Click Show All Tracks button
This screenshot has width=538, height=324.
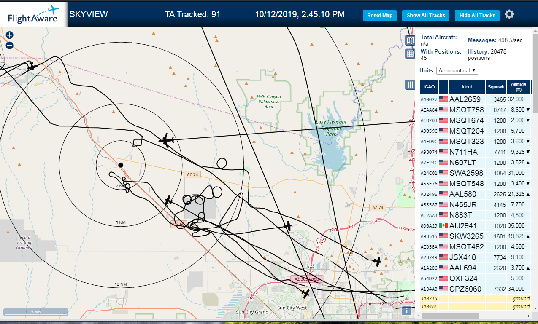tap(426, 16)
